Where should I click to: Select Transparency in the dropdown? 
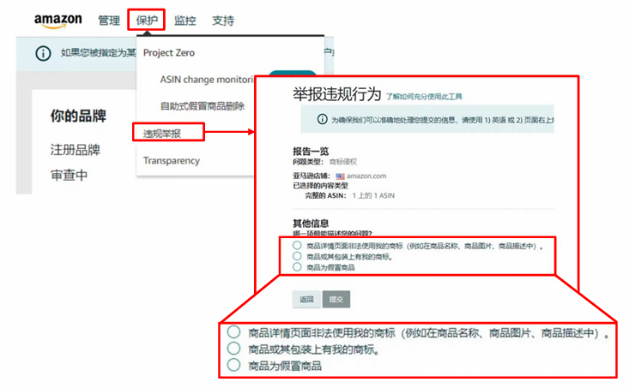click(x=172, y=160)
